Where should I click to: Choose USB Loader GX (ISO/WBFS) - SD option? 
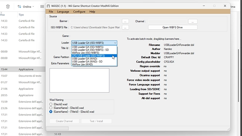[94, 50]
